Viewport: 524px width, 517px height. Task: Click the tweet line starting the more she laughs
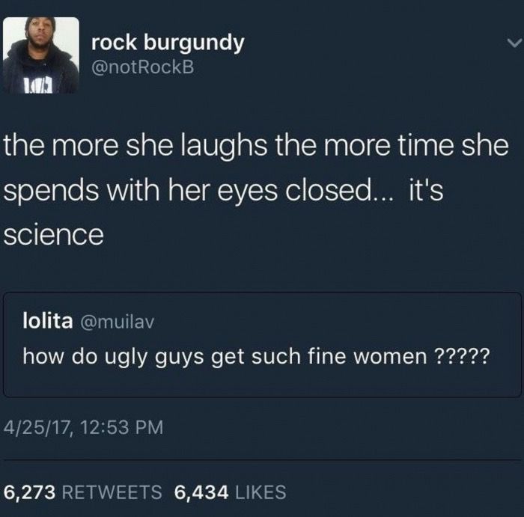click(256, 146)
